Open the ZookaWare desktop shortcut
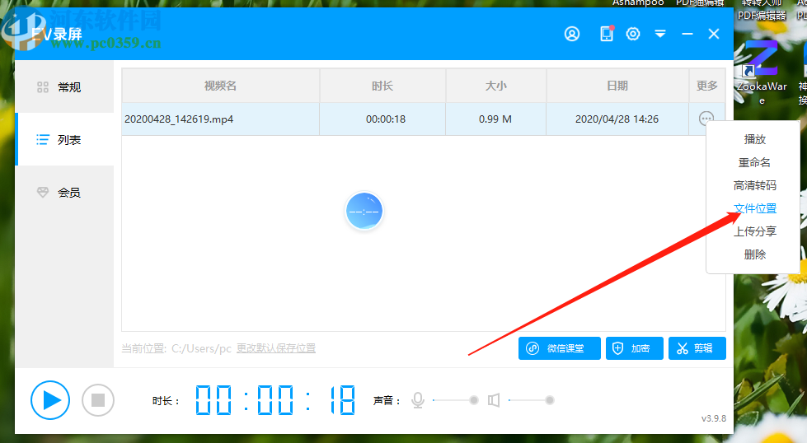The width and height of the screenshot is (807, 443). pos(762,72)
